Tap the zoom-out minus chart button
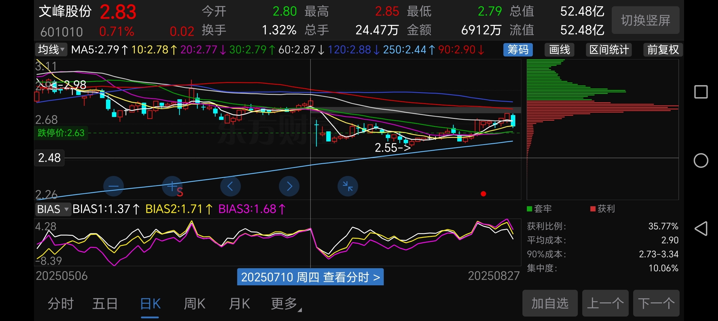This screenshot has height=321, width=718. pos(113,186)
